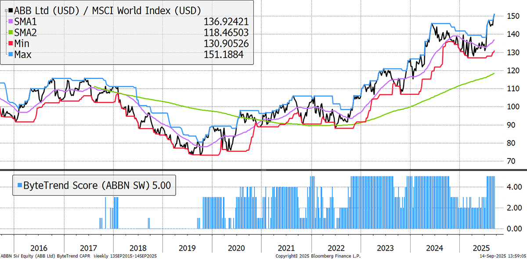This screenshot has width=527, height=259.
Task: Select the Max value 151.1884
Action: pyautogui.click(x=224, y=55)
